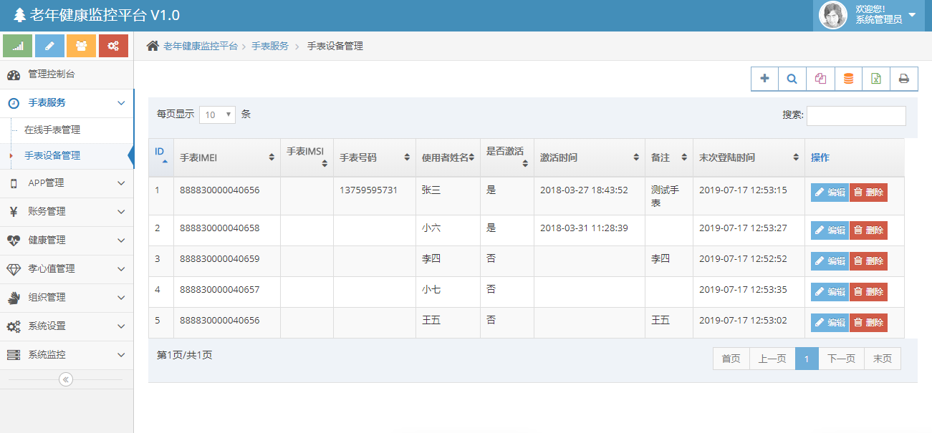Image resolution: width=932 pixels, height=433 pixels.
Task: Sort table by 是否激活 column
Action: (507, 157)
